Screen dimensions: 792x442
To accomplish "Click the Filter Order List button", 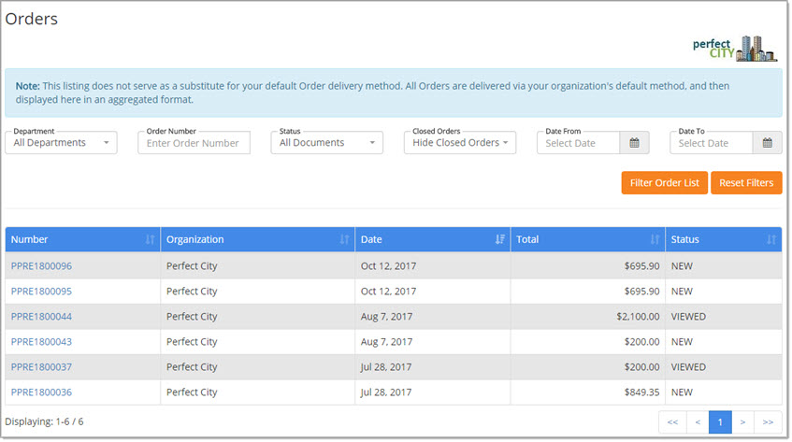I will [x=664, y=183].
